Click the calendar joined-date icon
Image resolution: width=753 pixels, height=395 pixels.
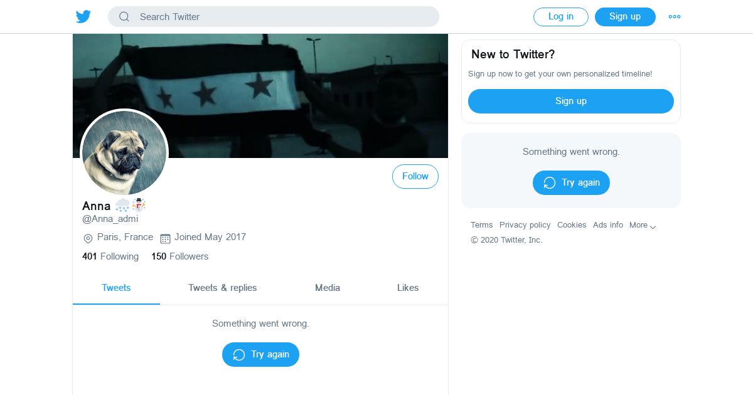point(166,238)
